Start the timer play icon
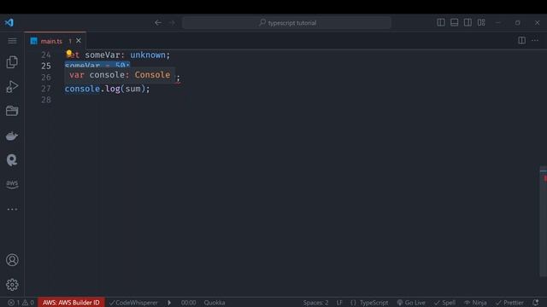Image resolution: width=547 pixels, height=307 pixels. coord(169,303)
